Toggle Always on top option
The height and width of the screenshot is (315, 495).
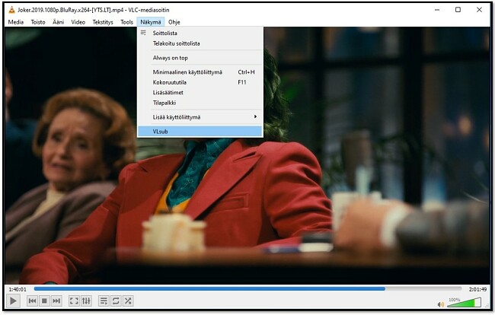200,58
